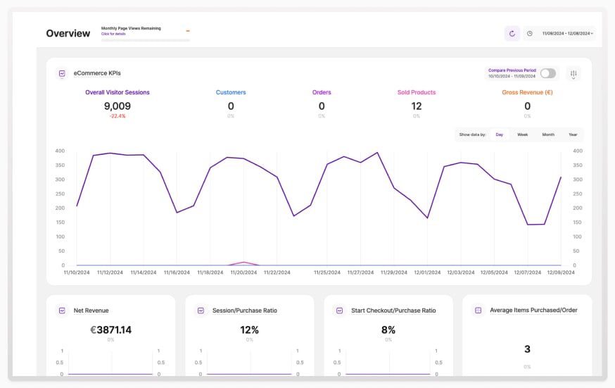
Task: Open the 'Click for details' link
Action: [x=113, y=34]
